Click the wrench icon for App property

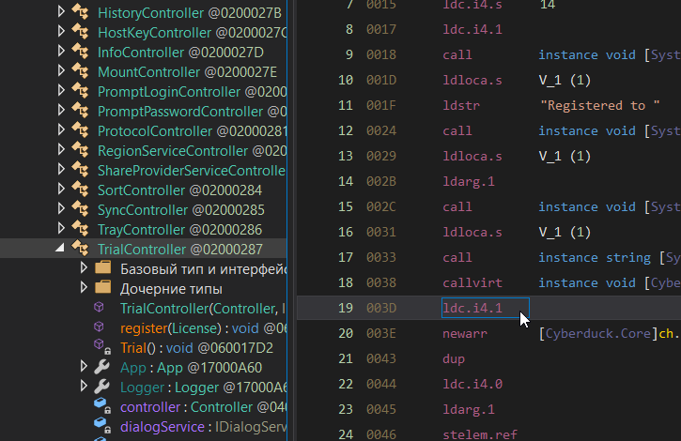tap(103, 368)
